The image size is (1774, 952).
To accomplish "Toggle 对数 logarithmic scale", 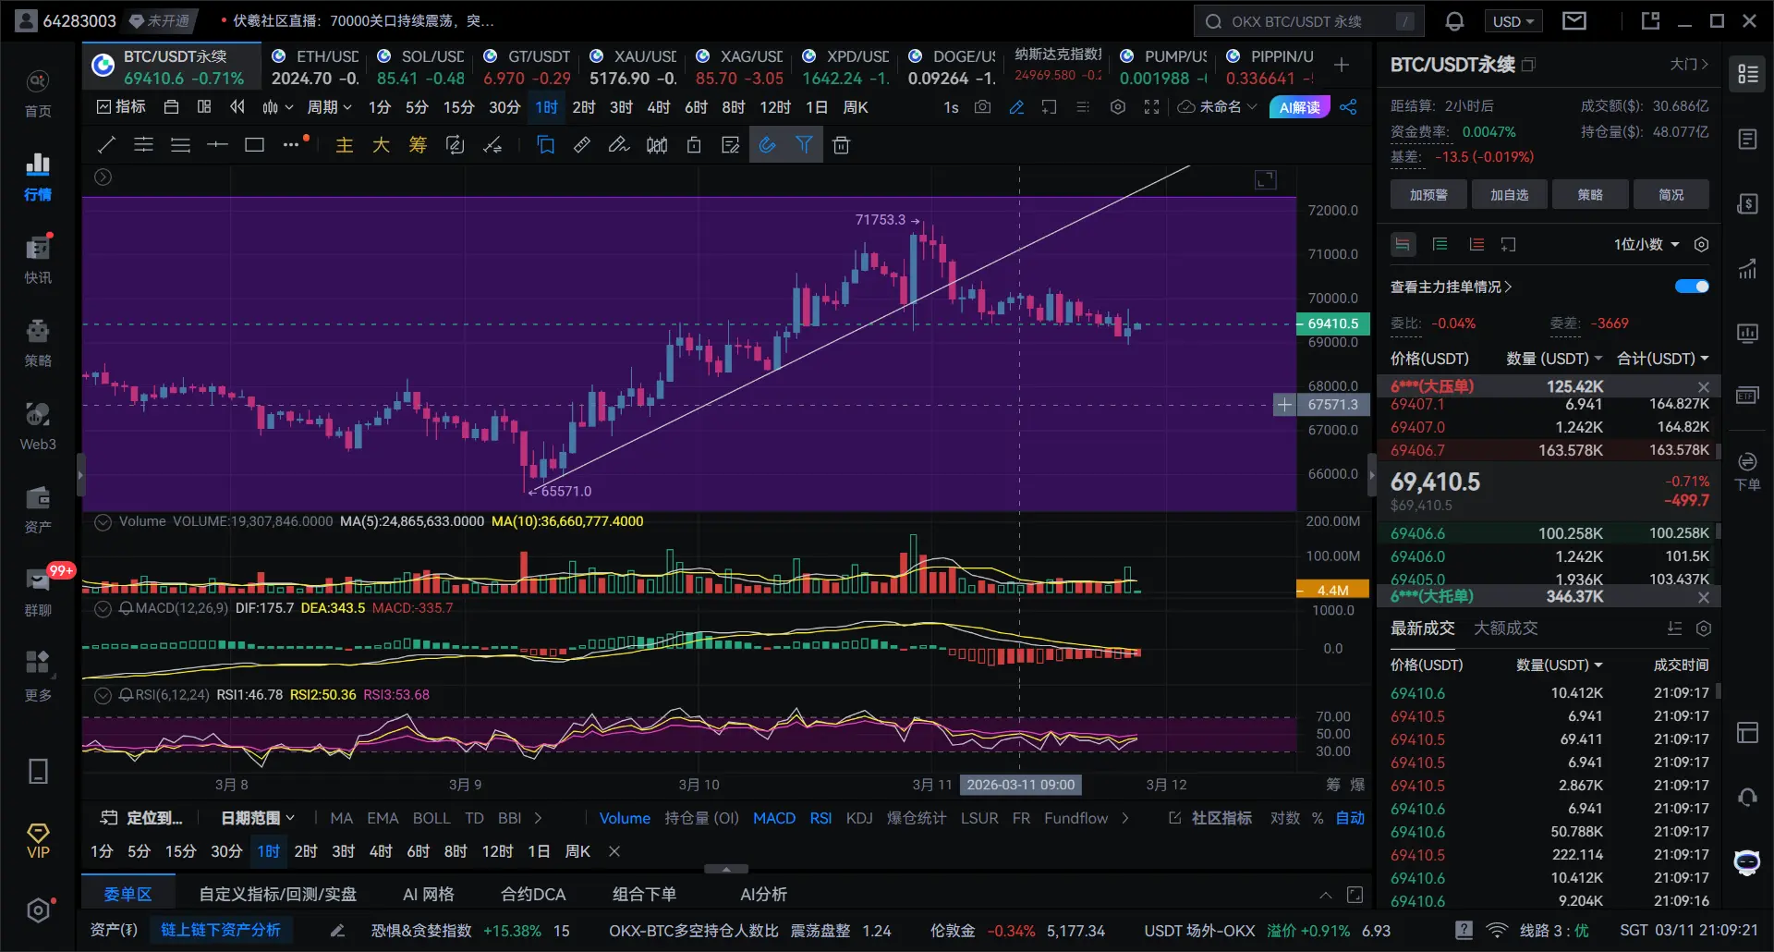I will [1285, 818].
